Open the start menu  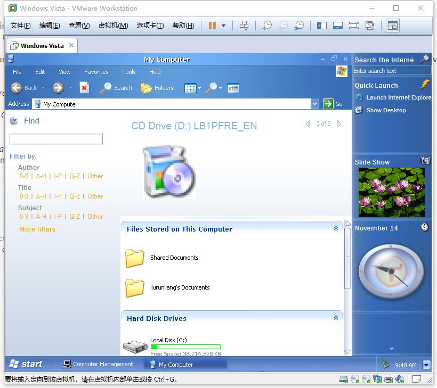(26, 364)
